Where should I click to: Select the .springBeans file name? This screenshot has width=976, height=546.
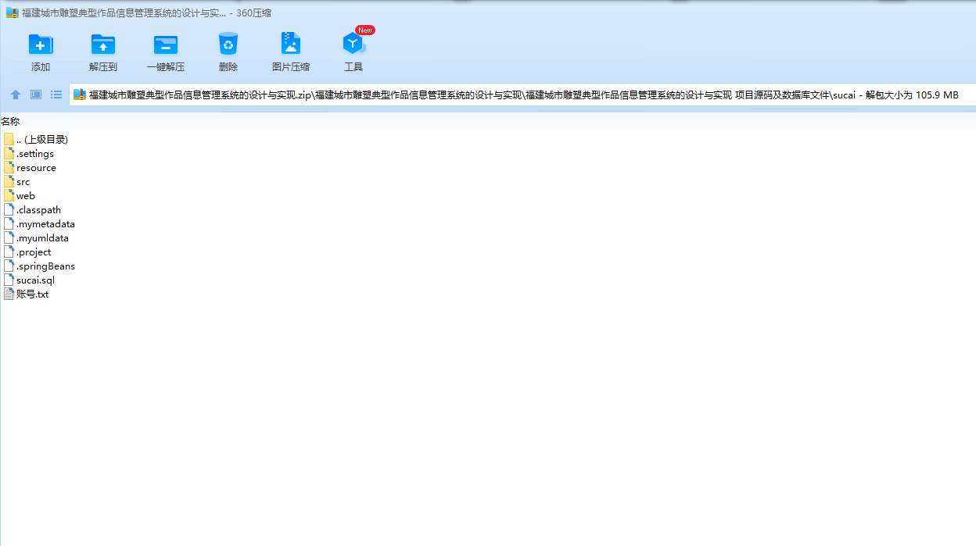45,266
